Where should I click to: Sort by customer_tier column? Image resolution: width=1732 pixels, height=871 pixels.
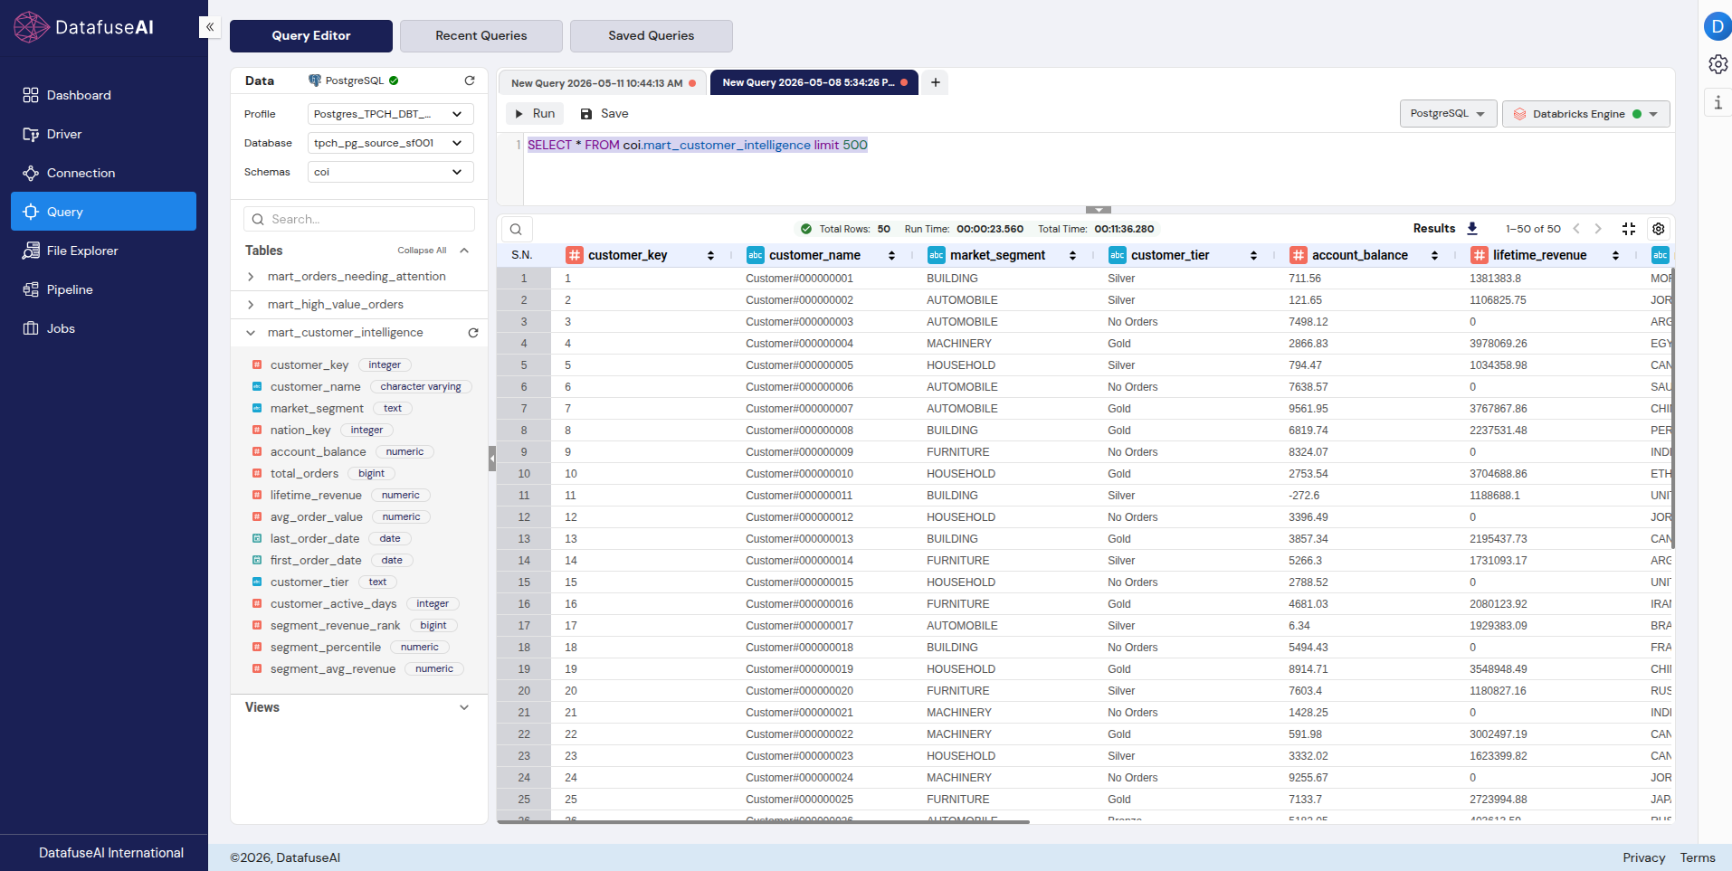click(1253, 256)
